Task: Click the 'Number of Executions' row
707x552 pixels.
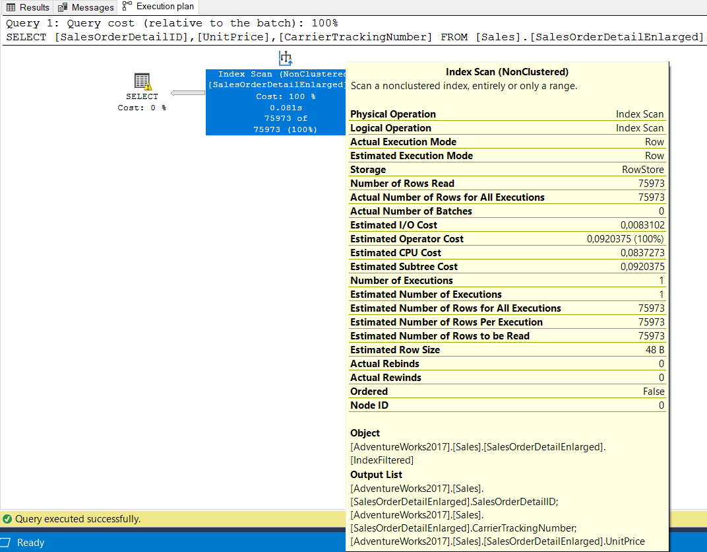Action: click(x=507, y=280)
